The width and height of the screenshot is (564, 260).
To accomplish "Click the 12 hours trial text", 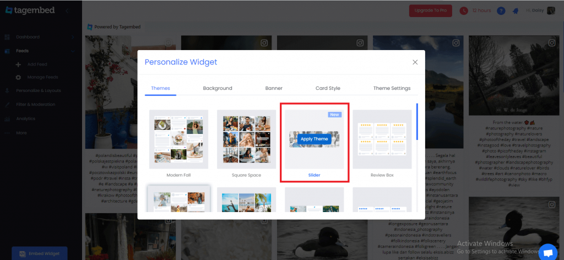I will 481,11.
